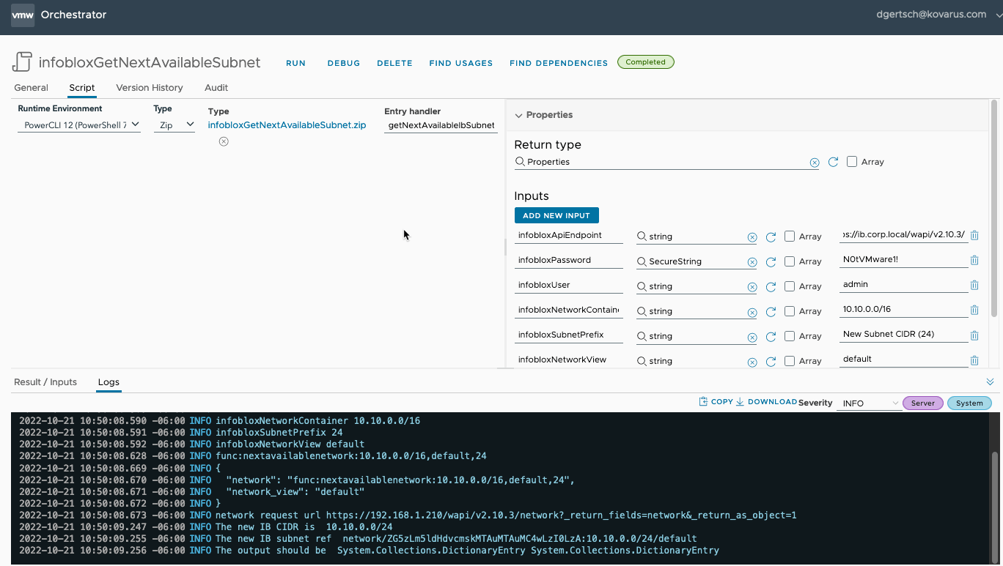
Task: Click the infobloxApiEndpoint name field
Action: pos(568,236)
